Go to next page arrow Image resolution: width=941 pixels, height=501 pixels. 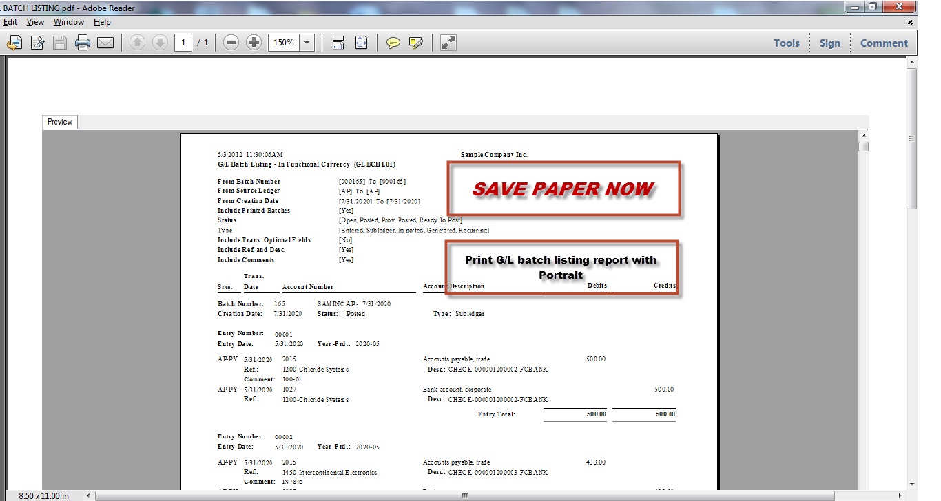(159, 43)
